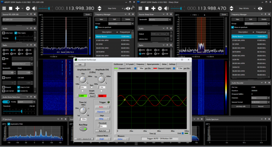Switch to the X-Y graph tab

(130, 64)
